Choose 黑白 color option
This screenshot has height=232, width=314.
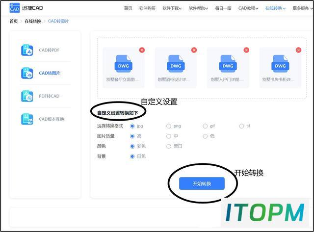[x=169, y=146]
